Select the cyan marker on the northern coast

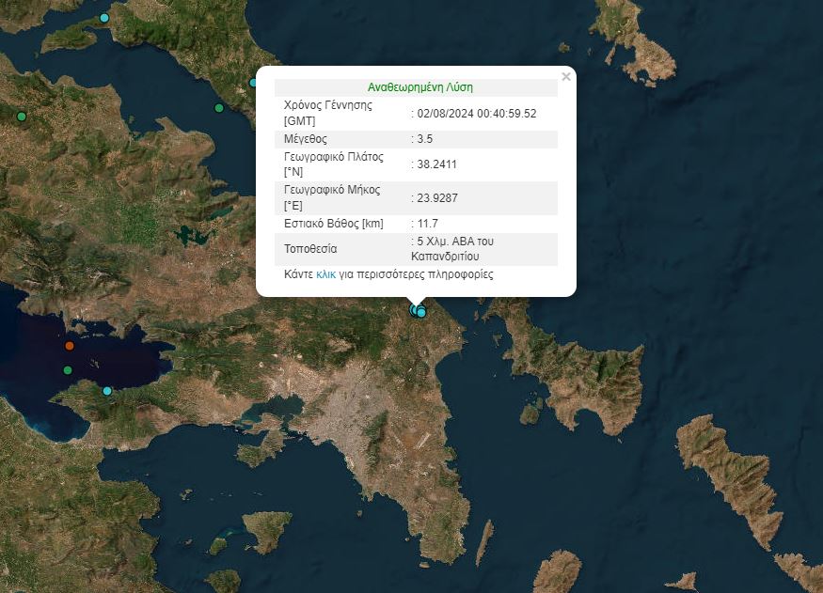pos(252,83)
